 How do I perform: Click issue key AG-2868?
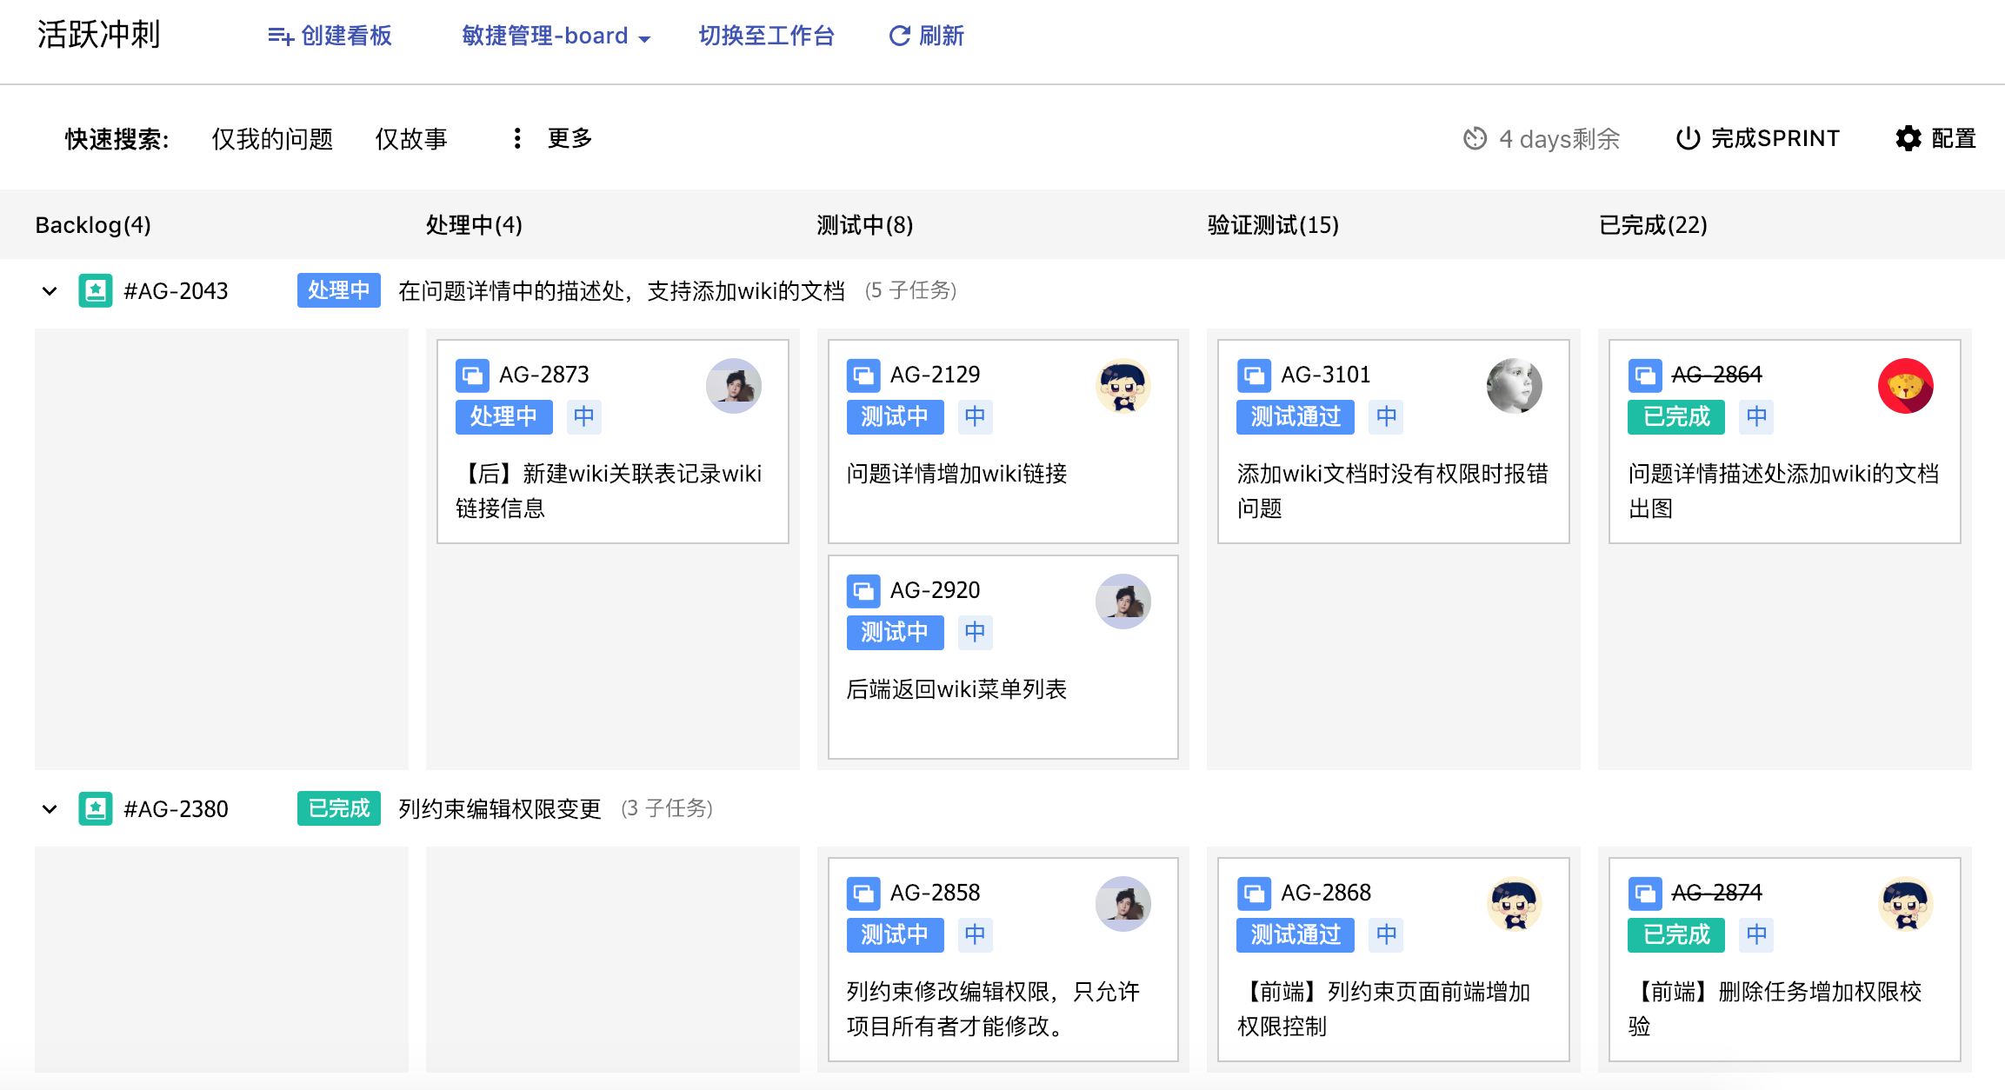click(1326, 893)
